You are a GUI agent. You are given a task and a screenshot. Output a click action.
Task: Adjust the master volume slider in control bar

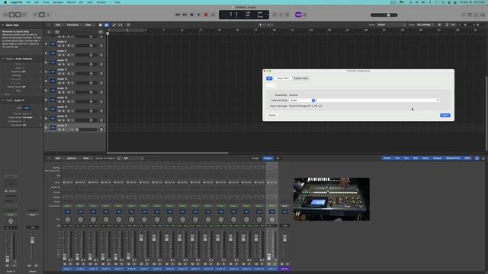384,15
